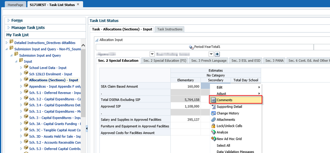Expand the Manage Task Lists section
This screenshot has width=330, height=153.
coord(8,28)
